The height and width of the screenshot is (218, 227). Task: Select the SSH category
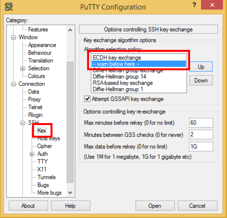pos(33,122)
